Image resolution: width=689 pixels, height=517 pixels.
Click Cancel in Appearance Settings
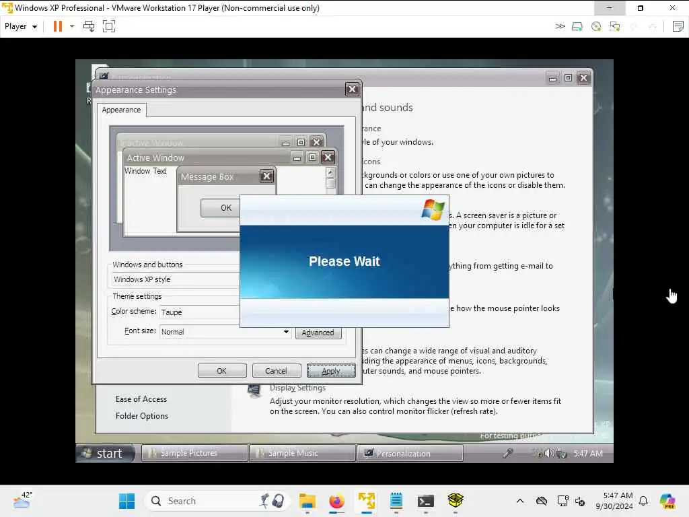(276, 371)
